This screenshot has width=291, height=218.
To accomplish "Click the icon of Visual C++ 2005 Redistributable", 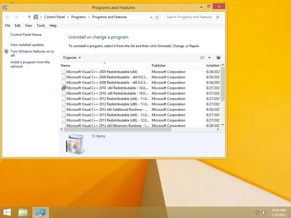I will [x=64, y=72].
